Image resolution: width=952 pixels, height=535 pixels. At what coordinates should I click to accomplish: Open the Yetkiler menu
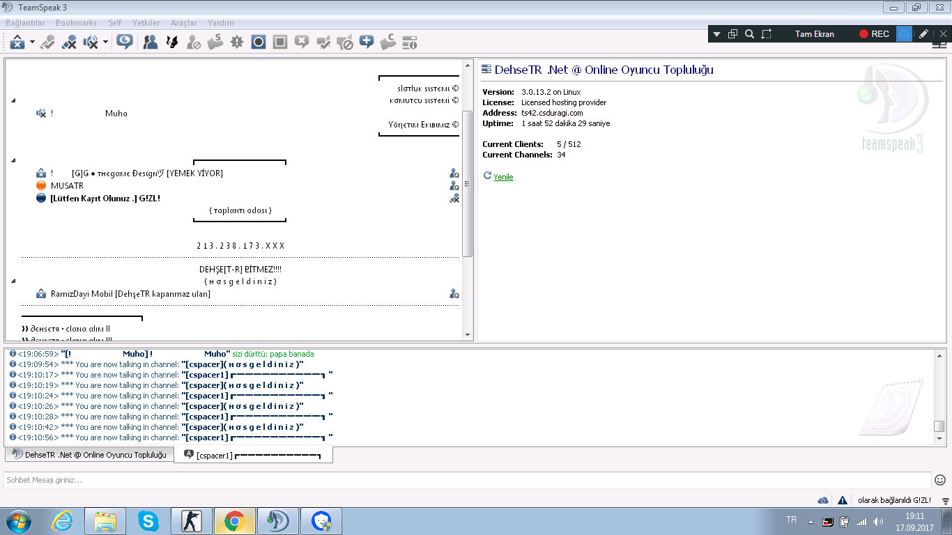click(x=146, y=23)
